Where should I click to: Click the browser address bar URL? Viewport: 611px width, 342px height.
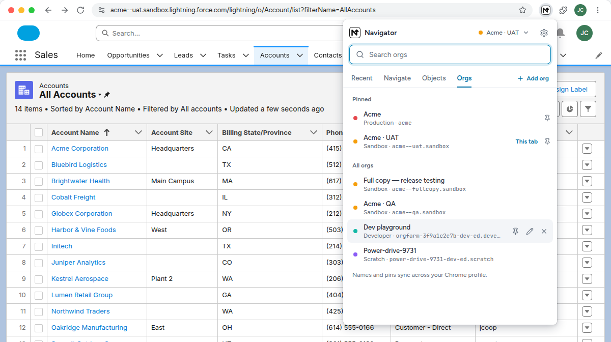click(243, 10)
